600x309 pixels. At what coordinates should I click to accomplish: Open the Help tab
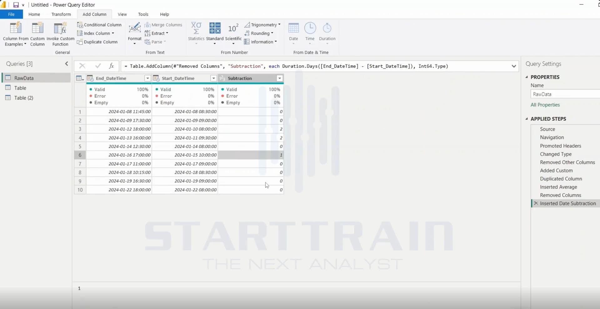[164, 14]
